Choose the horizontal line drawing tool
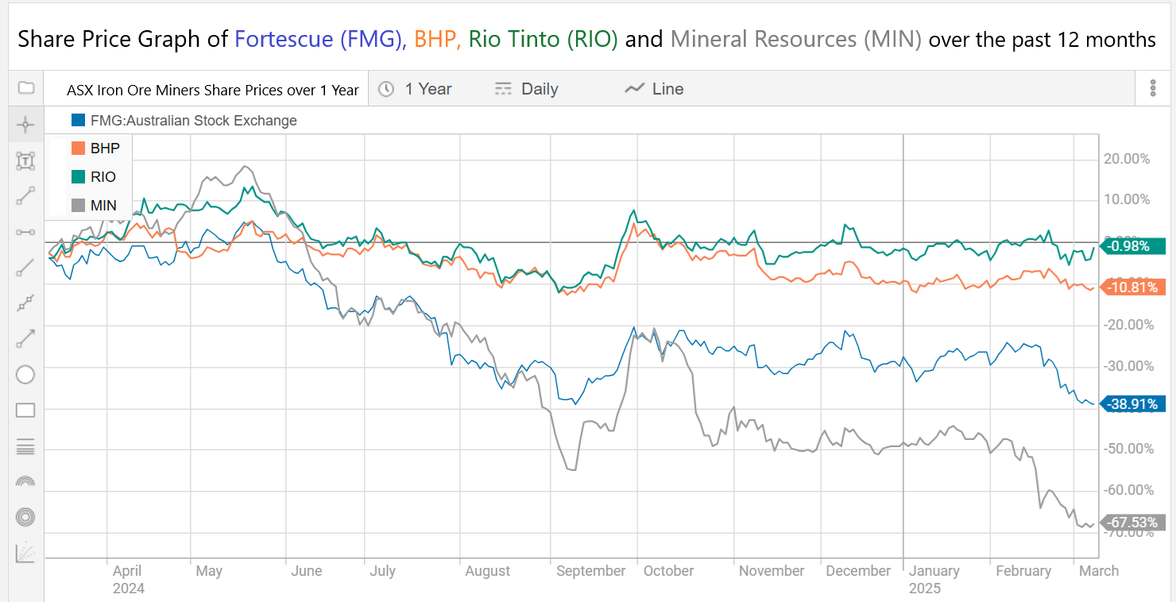 (x=25, y=232)
